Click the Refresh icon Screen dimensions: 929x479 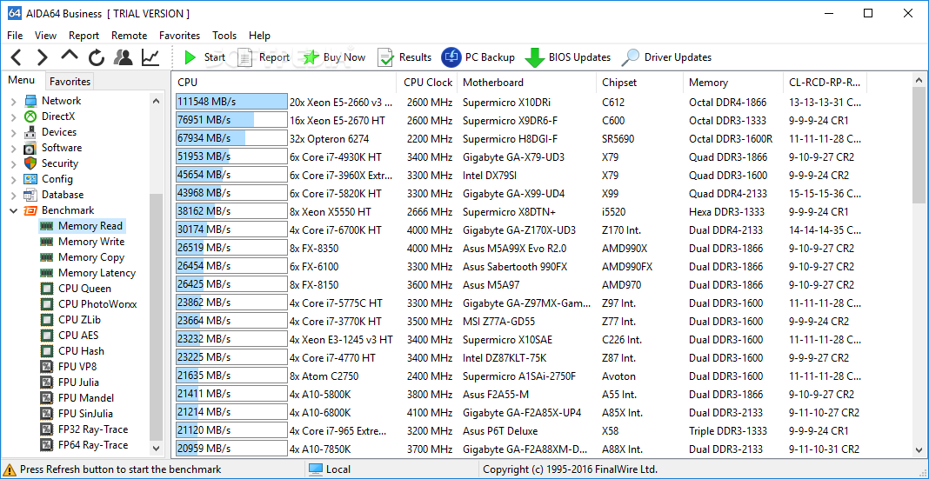tap(96, 57)
